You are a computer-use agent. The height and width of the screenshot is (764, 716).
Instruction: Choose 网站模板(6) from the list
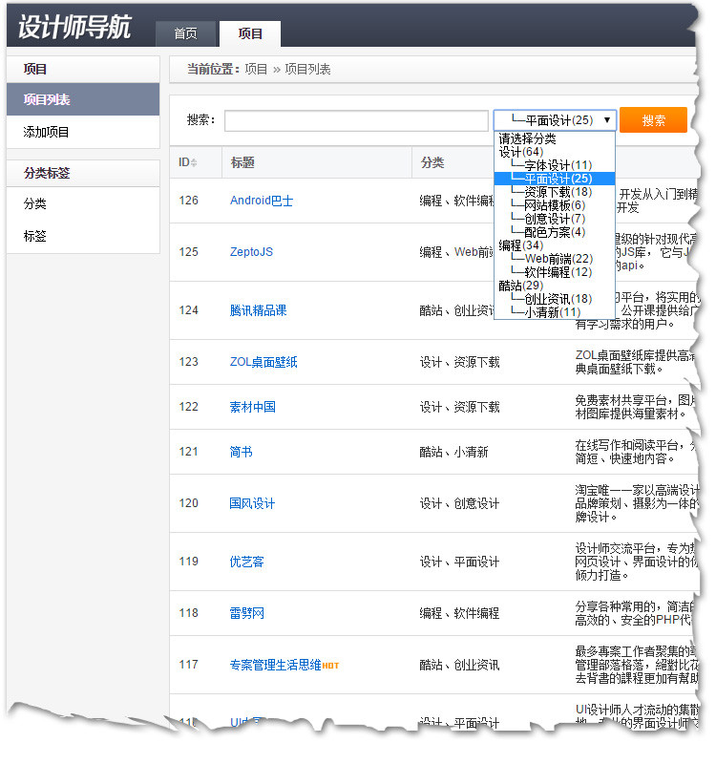click(554, 205)
